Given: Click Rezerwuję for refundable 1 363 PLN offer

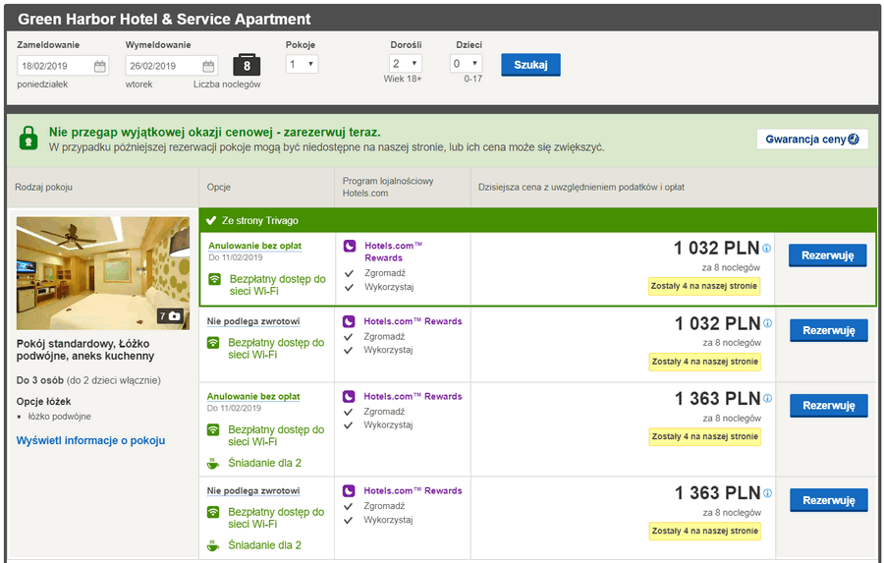Looking at the screenshot, I should 829,406.
